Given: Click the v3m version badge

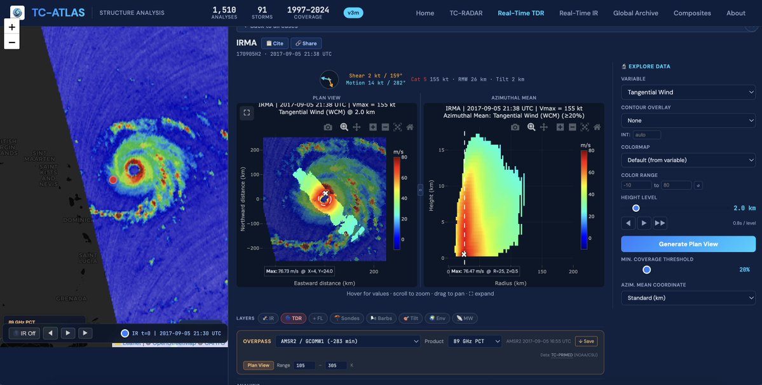Looking at the screenshot, I should (x=353, y=13).
